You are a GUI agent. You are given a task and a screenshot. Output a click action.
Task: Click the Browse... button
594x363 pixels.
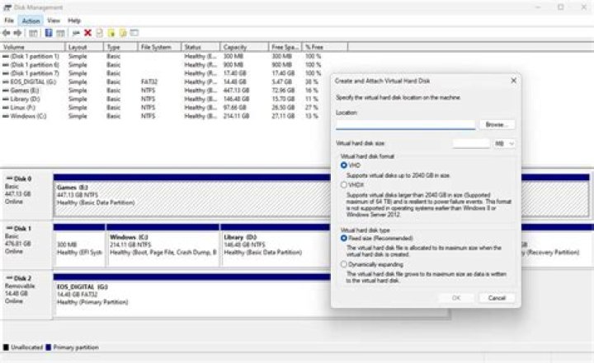(496, 124)
